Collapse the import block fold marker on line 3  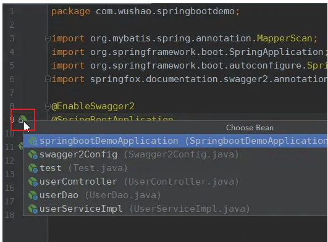tap(48, 39)
